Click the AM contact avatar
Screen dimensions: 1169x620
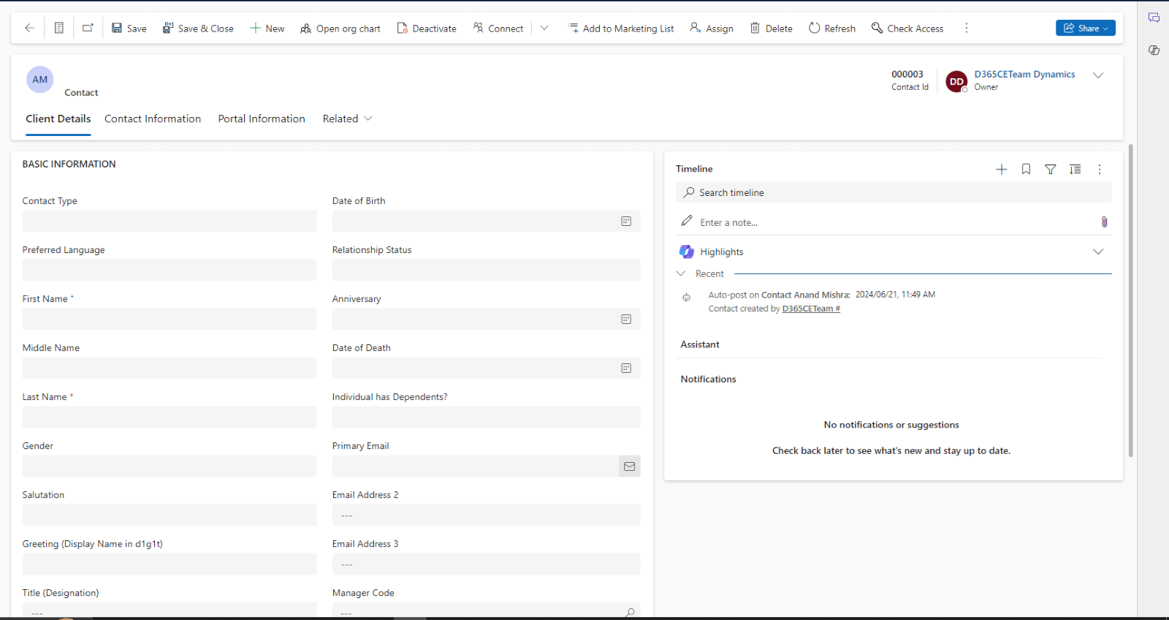point(40,80)
